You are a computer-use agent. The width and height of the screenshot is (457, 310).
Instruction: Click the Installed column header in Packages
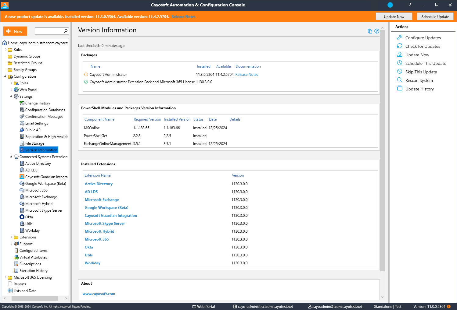click(x=203, y=66)
